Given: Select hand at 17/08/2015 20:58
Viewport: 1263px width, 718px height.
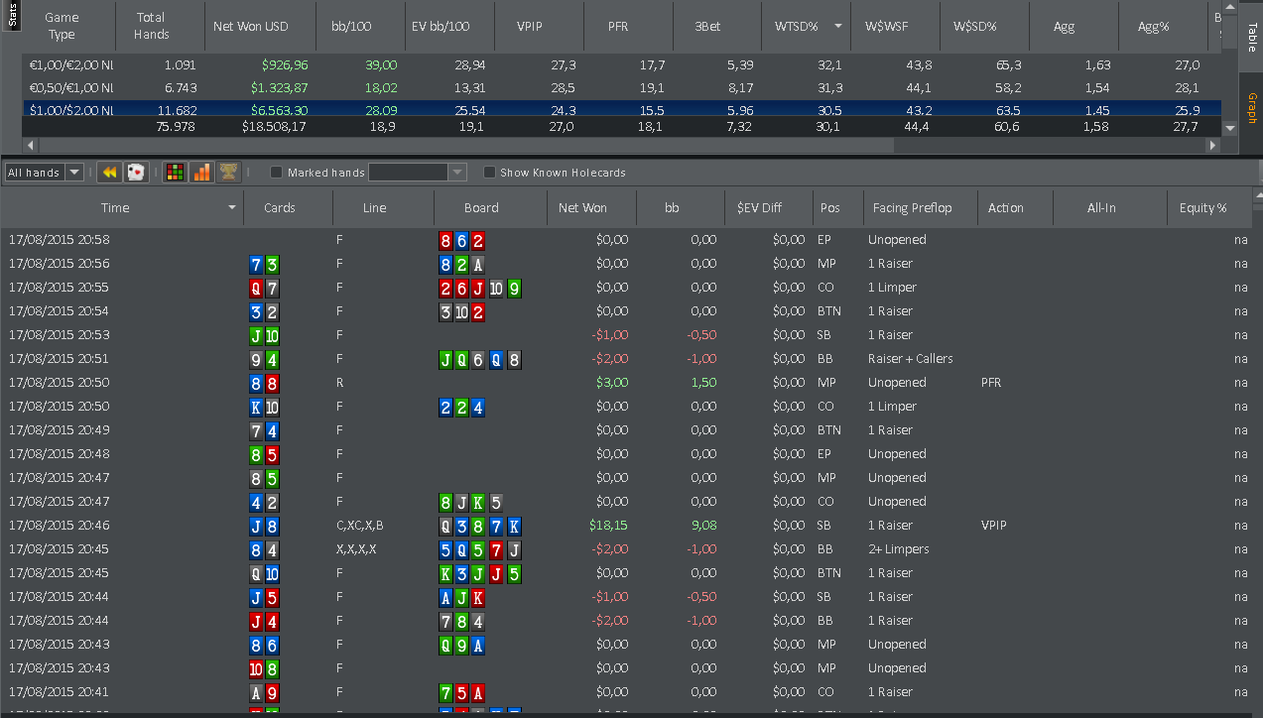Looking at the screenshot, I should [625, 240].
